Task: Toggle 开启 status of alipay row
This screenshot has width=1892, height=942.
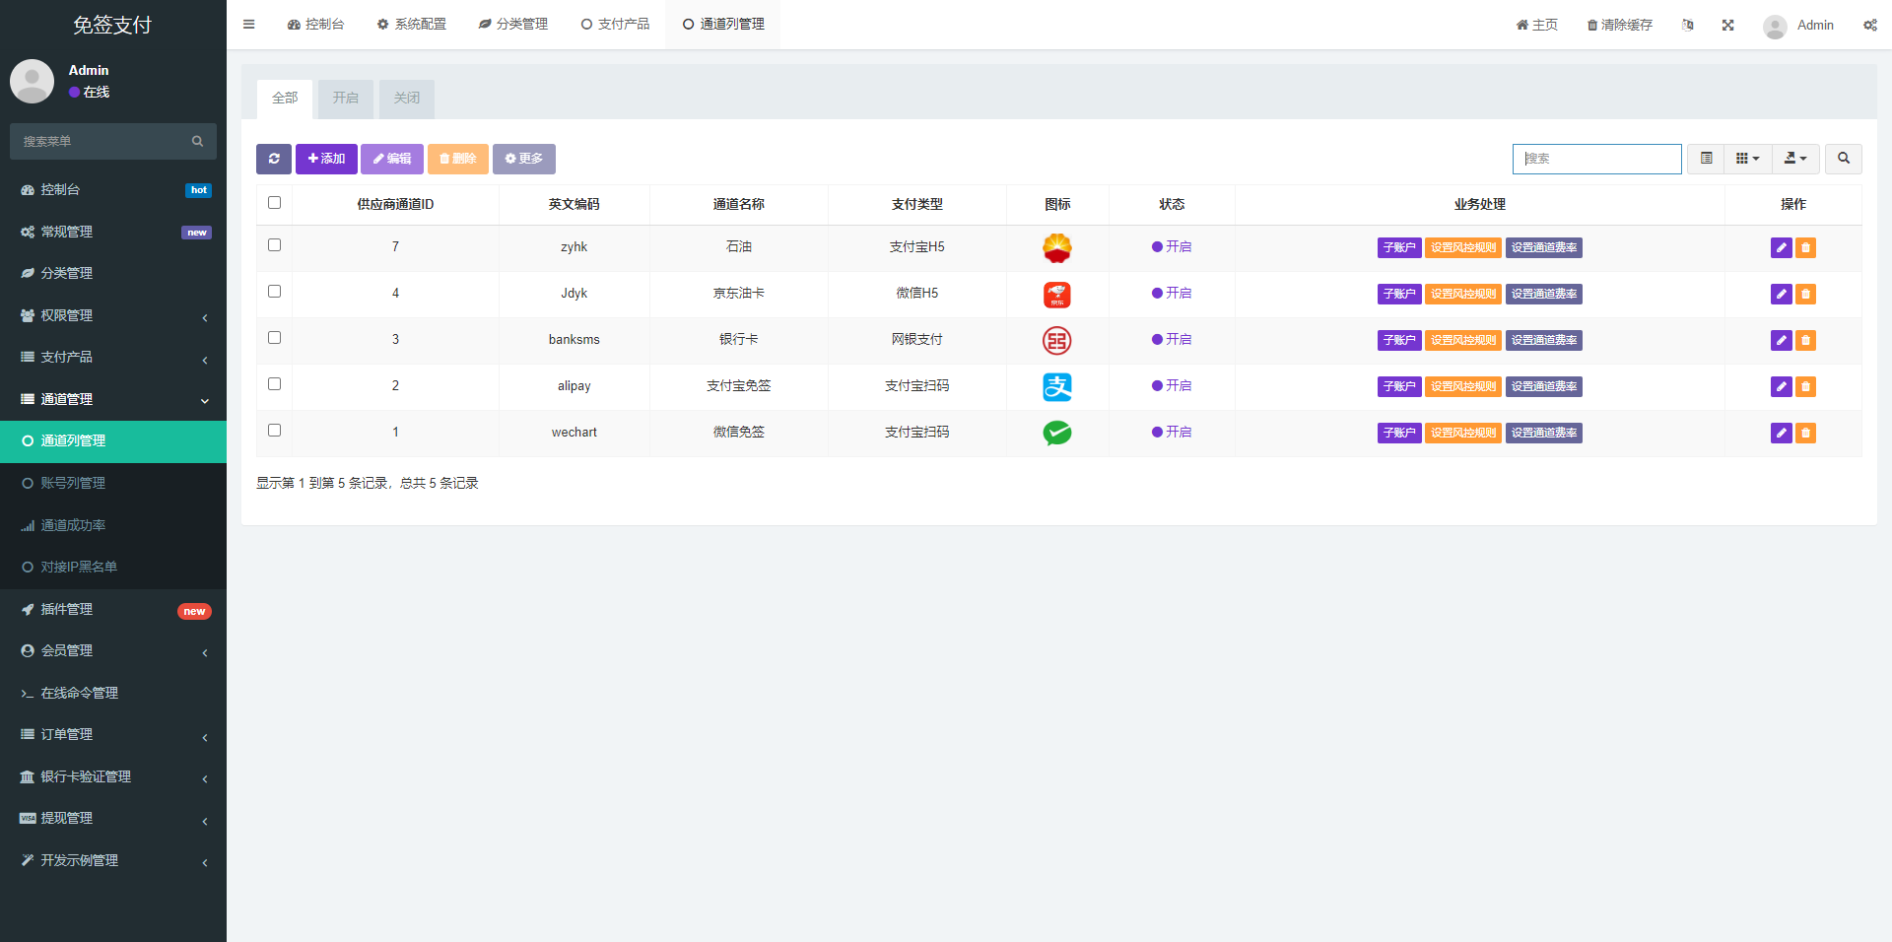Action: (x=1172, y=385)
